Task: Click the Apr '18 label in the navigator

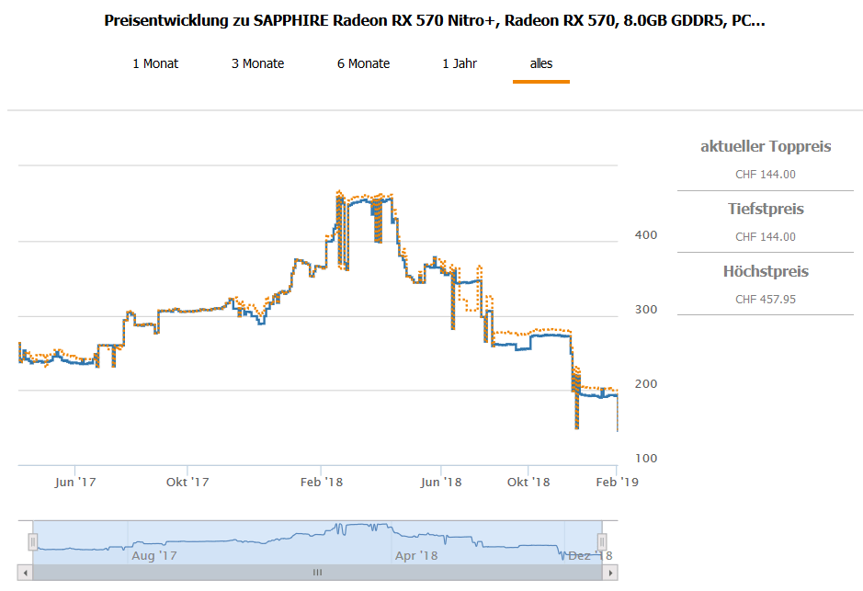Action: click(416, 556)
